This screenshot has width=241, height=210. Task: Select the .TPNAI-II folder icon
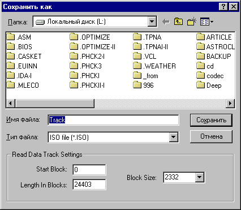pos(137,46)
